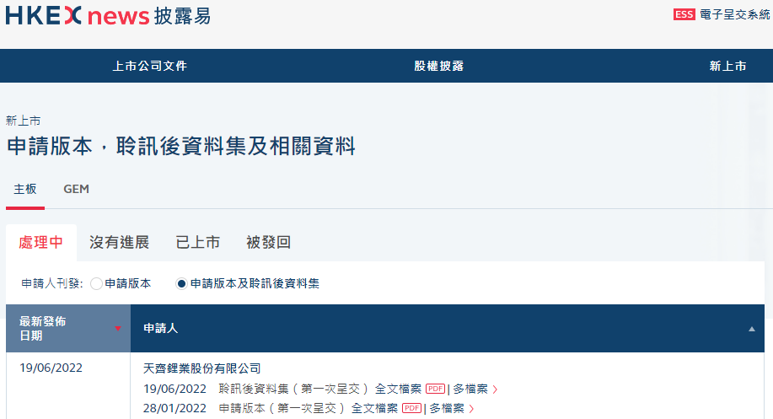Viewport: 773px width, 419px height.
Task: Select 申請版本及聆訊後資料集 radio button
Action: click(x=181, y=284)
